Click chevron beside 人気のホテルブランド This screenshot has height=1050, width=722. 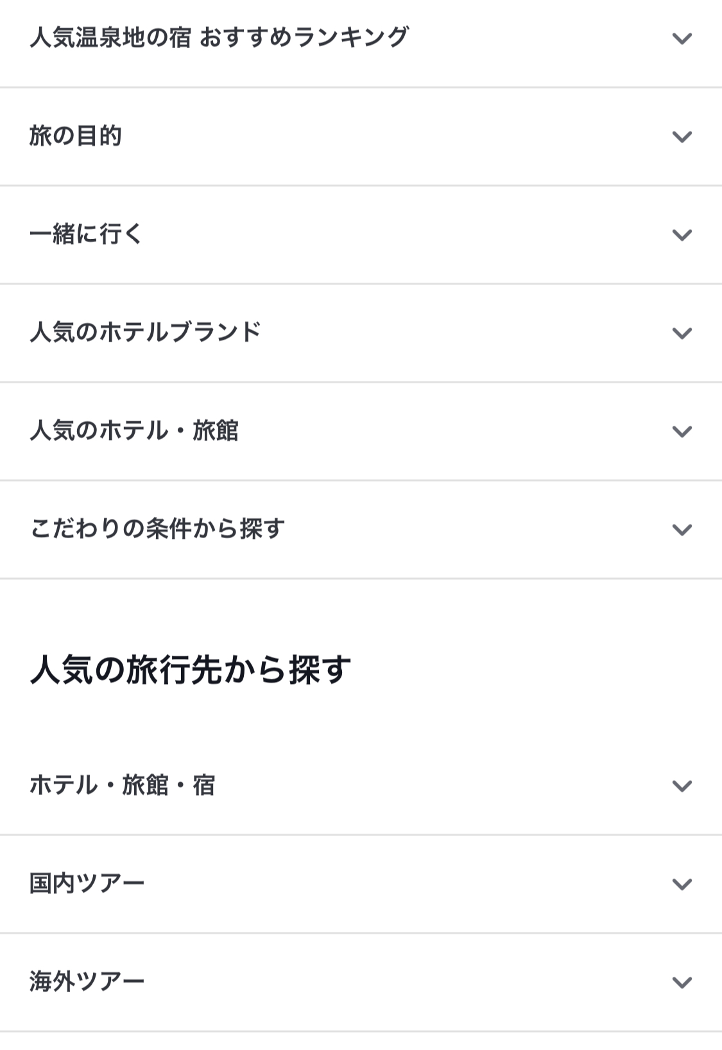pyautogui.click(x=681, y=333)
